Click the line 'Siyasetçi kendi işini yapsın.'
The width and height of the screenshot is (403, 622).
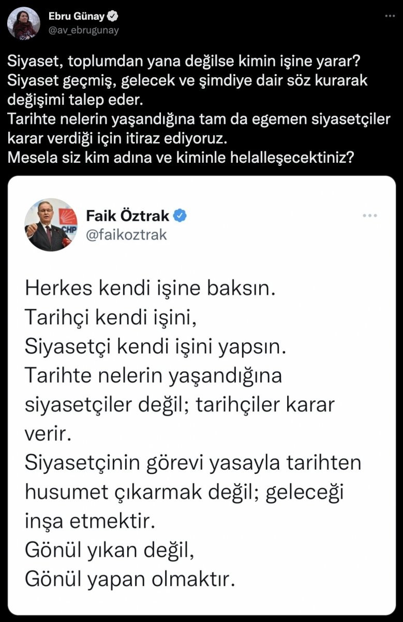tap(155, 347)
